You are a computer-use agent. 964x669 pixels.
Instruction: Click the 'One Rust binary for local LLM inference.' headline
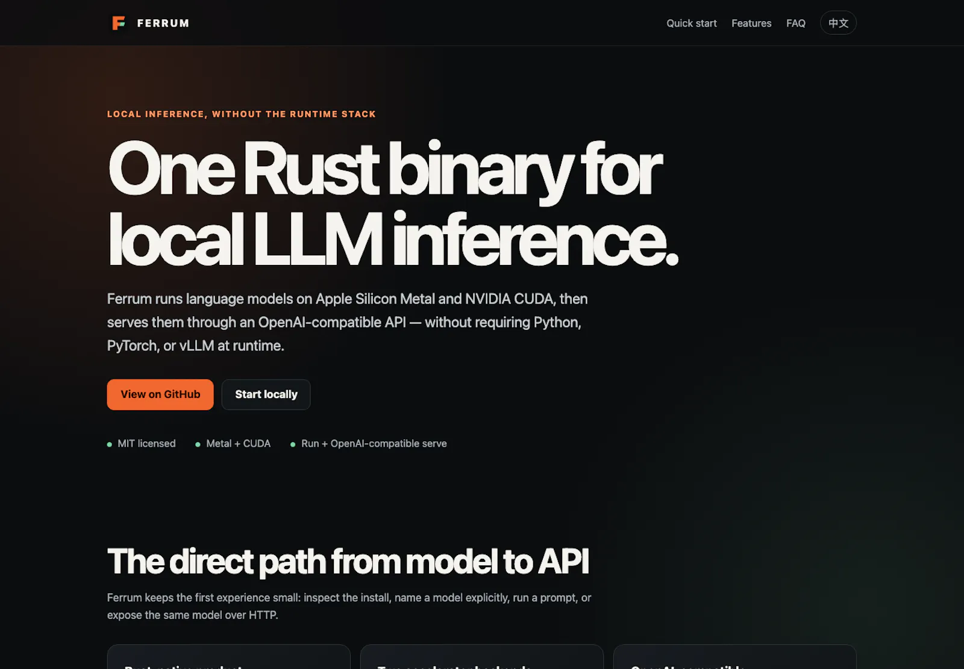(393, 204)
